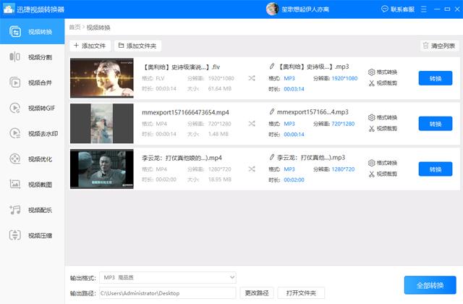Screen dimensions: 463x304
Task: Click 添加文件 button
Action: pos(90,46)
